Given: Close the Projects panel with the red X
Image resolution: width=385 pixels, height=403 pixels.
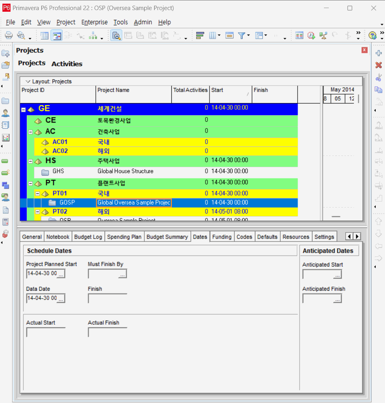Looking at the screenshot, I should pyautogui.click(x=364, y=50).
